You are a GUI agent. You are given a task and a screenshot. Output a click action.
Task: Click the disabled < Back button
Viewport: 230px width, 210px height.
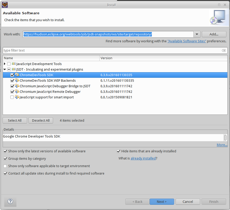[138, 202]
